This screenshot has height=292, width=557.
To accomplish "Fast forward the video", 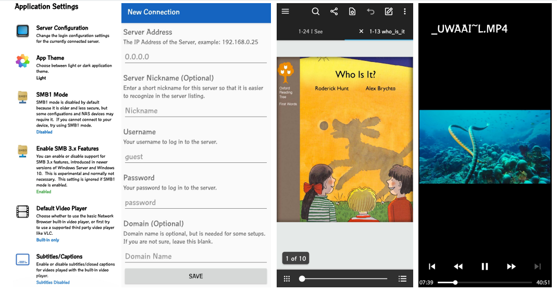I will (511, 266).
